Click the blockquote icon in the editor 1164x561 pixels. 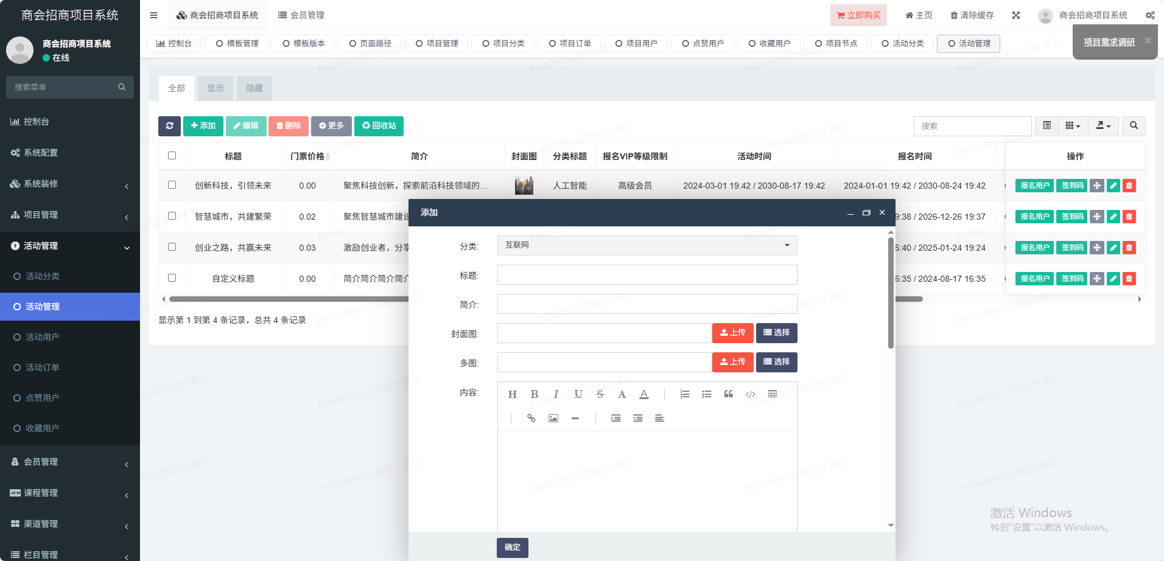click(x=728, y=394)
